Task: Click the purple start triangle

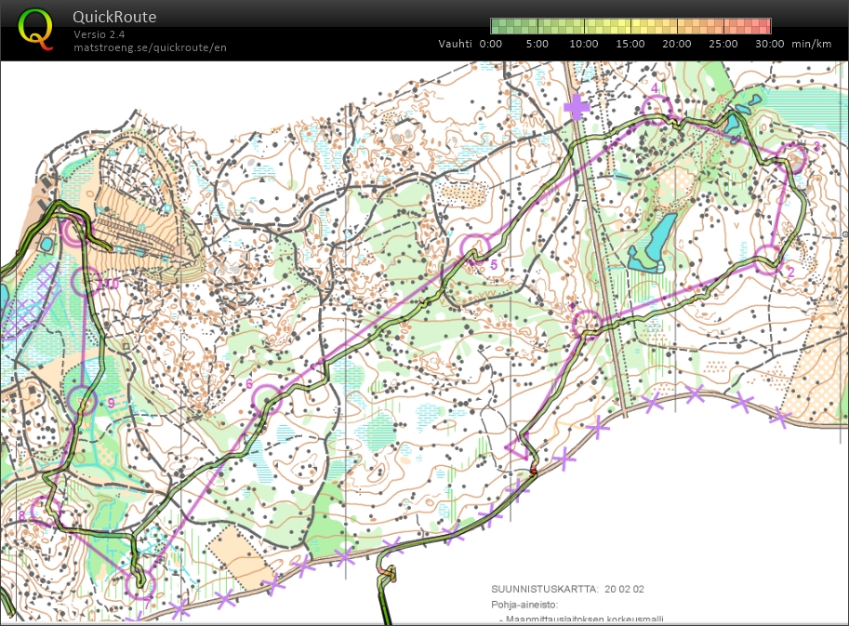Action: 517,446
